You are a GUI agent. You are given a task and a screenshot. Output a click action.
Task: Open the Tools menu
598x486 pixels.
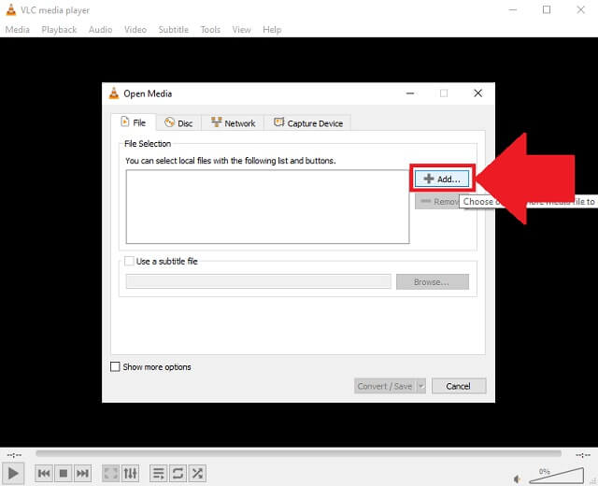[210, 29]
